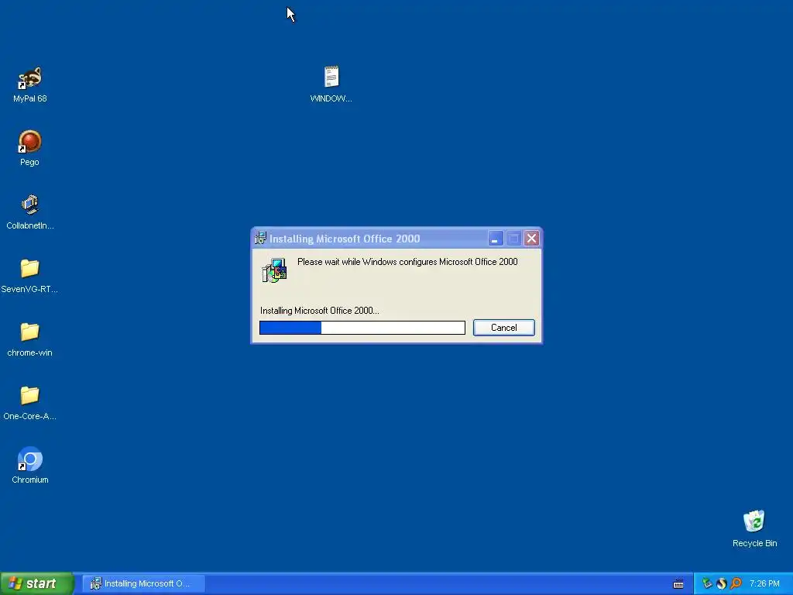The image size is (793, 595).
Task: Select the CollabnetIn... installer icon
Action: (x=30, y=205)
